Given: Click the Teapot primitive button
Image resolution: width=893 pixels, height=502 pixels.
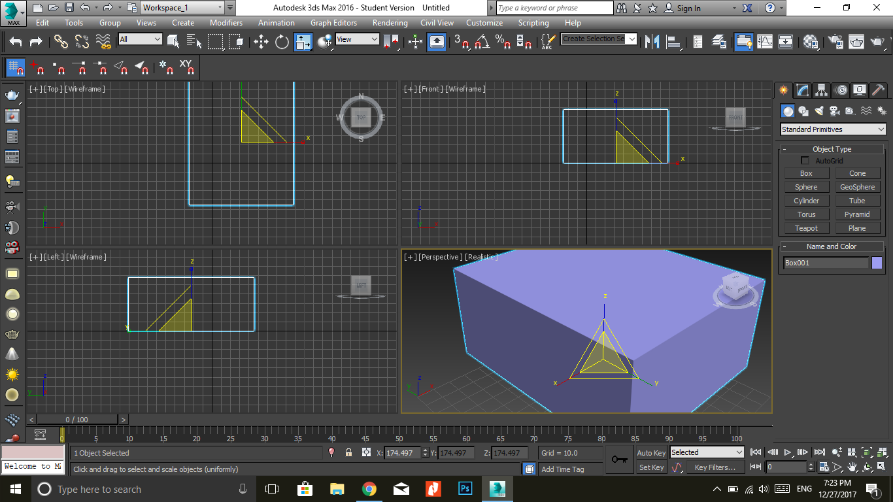Looking at the screenshot, I should (x=806, y=228).
